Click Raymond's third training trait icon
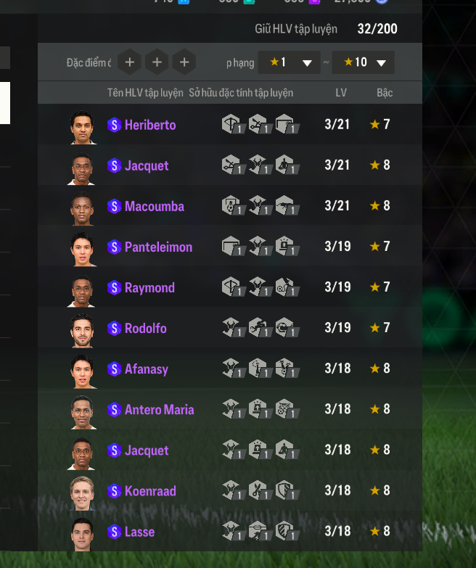 [287, 287]
